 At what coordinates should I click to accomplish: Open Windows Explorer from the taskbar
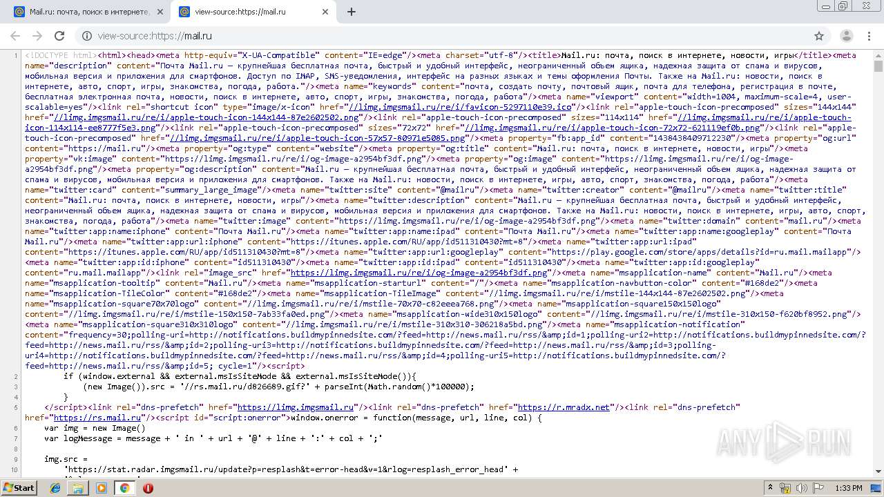pyautogui.click(x=78, y=488)
